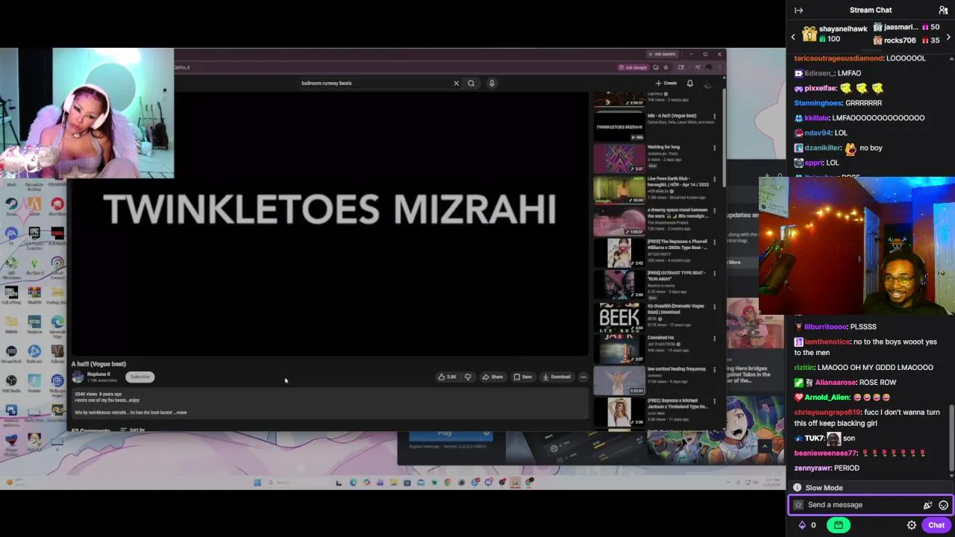Open the comments Sort by menu
Screen dimensions: 955x537
coord(134,430)
